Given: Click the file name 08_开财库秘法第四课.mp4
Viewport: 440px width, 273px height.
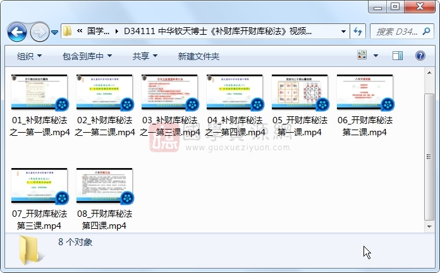Looking at the screenshot, I should click(x=104, y=219).
